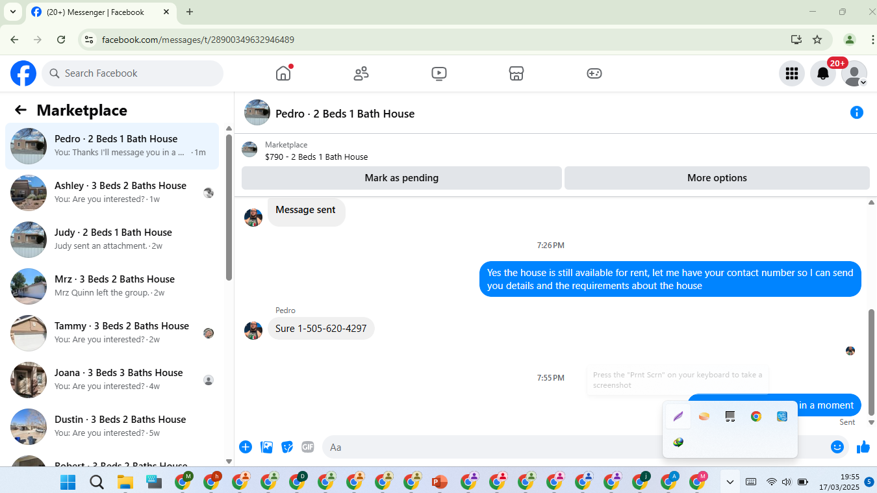Collapse the hidden tray icons chevron
The image size is (877, 493).
click(730, 482)
